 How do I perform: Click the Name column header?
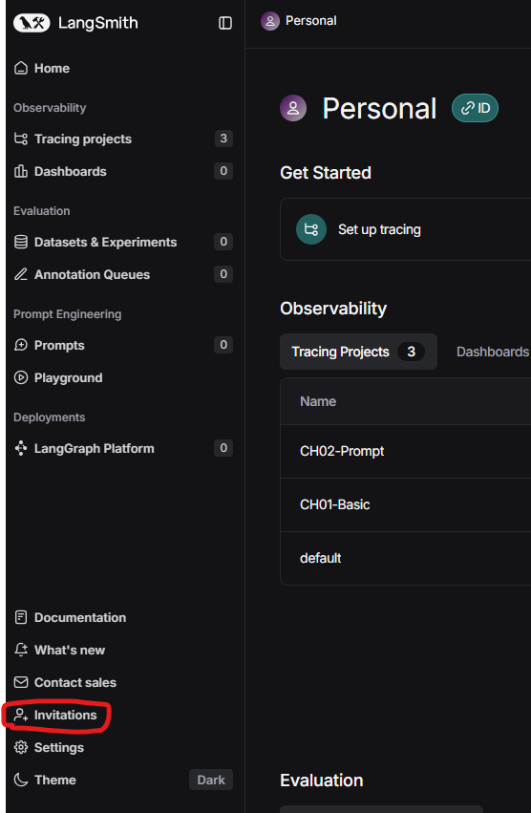[x=318, y=401]
